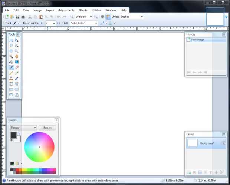Select the Gradient tool

pos(17,62)
